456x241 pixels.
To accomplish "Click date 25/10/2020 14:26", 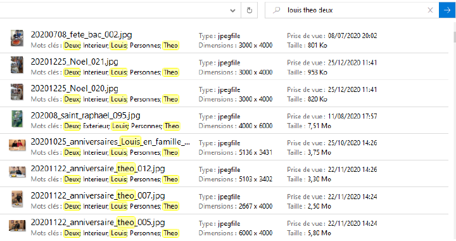I will point(353,143).
